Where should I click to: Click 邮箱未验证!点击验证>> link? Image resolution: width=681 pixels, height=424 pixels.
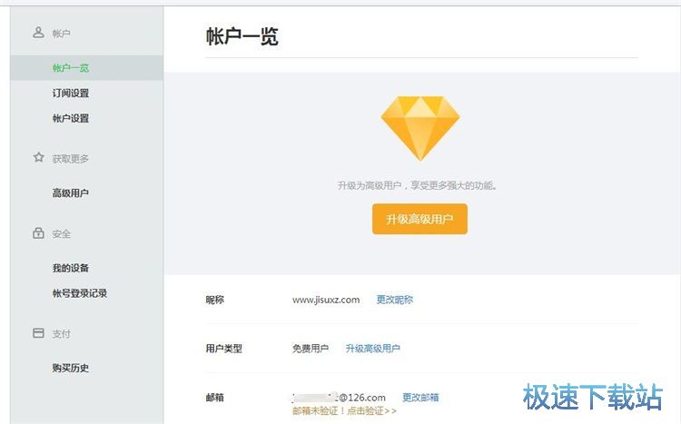coord(344,410)
